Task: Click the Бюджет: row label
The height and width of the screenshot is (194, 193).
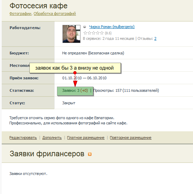Action: coord(19,53)
